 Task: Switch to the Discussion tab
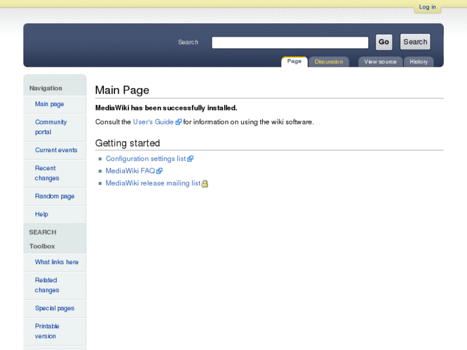coord(329,62)
